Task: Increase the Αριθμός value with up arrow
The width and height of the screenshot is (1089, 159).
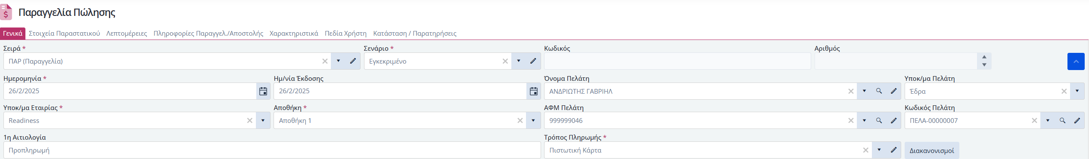Action: [984, 57]
